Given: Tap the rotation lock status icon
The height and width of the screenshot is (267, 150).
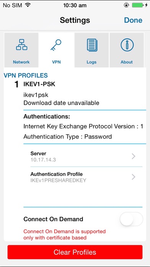Looking at the screenshot, I should pyautogui.click(x=126, y=5).
